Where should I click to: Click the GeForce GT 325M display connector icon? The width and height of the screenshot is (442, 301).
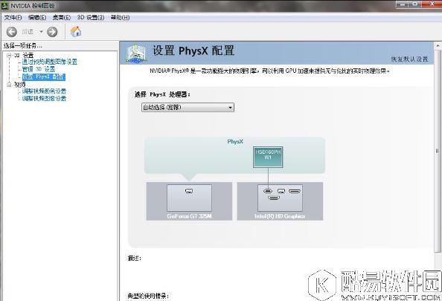pos(189,191)
